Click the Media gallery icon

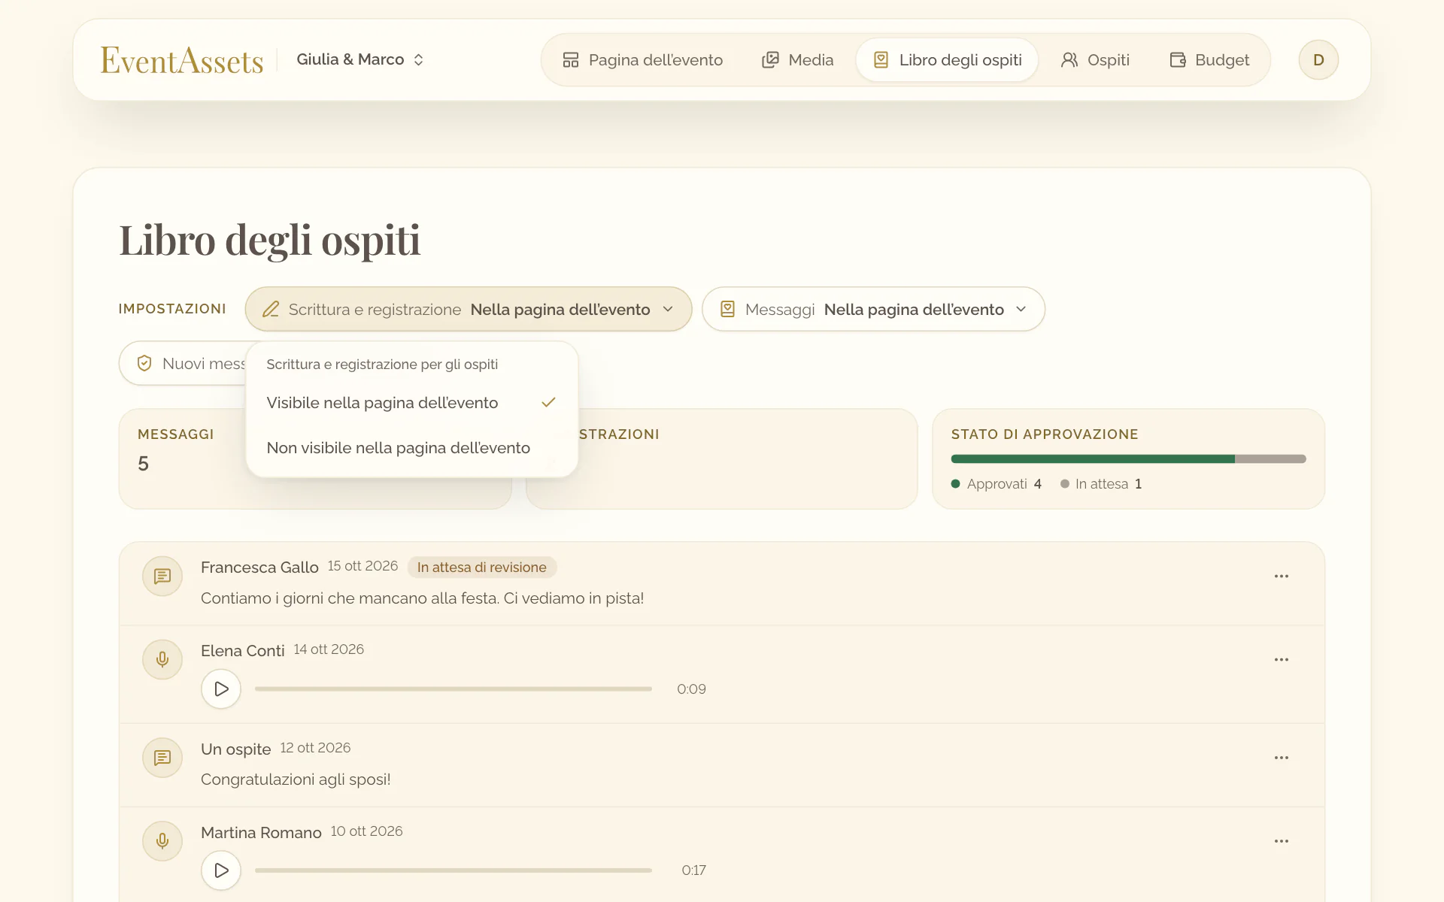(x=770, y=60)
